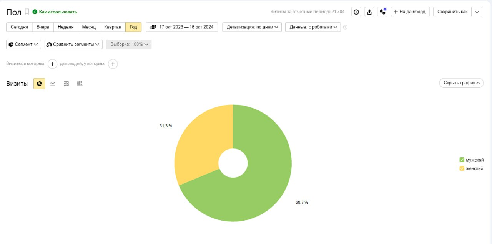Click the question mark help icon

[345, 27]
